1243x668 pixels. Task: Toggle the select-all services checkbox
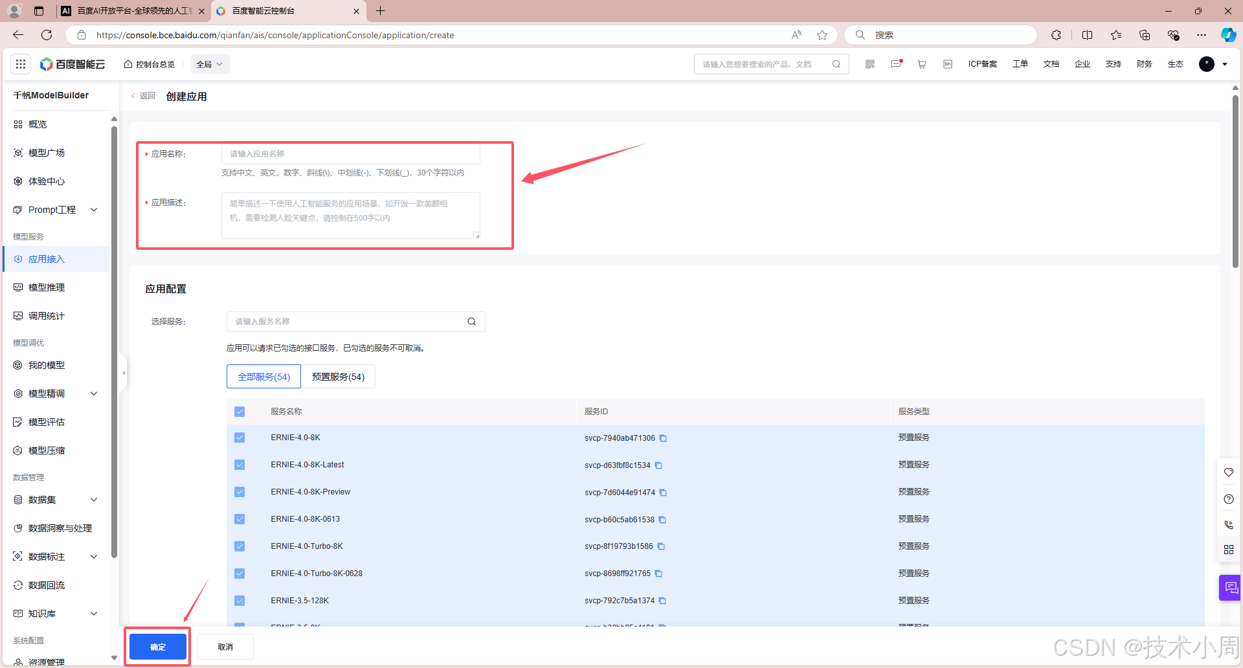click(x=240, y=412)
